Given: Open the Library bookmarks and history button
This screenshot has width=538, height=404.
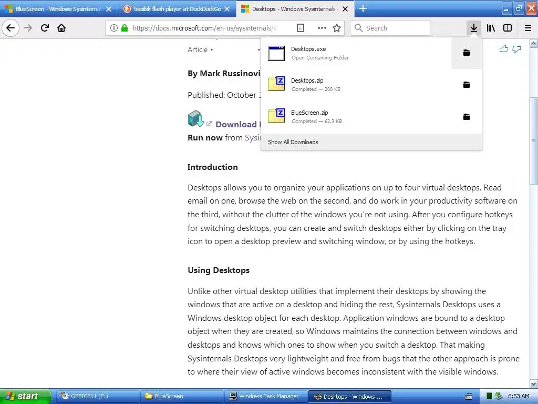Looking at the screenshot, I should (491, 28).
